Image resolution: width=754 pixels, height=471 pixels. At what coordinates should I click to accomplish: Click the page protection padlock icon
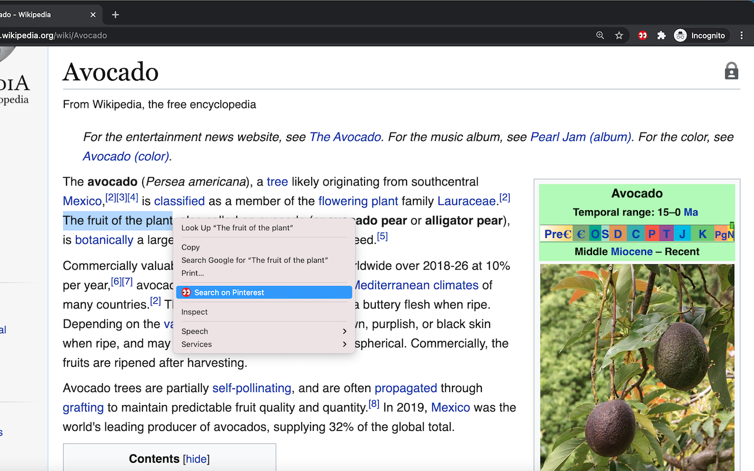[x=731, y=71]
